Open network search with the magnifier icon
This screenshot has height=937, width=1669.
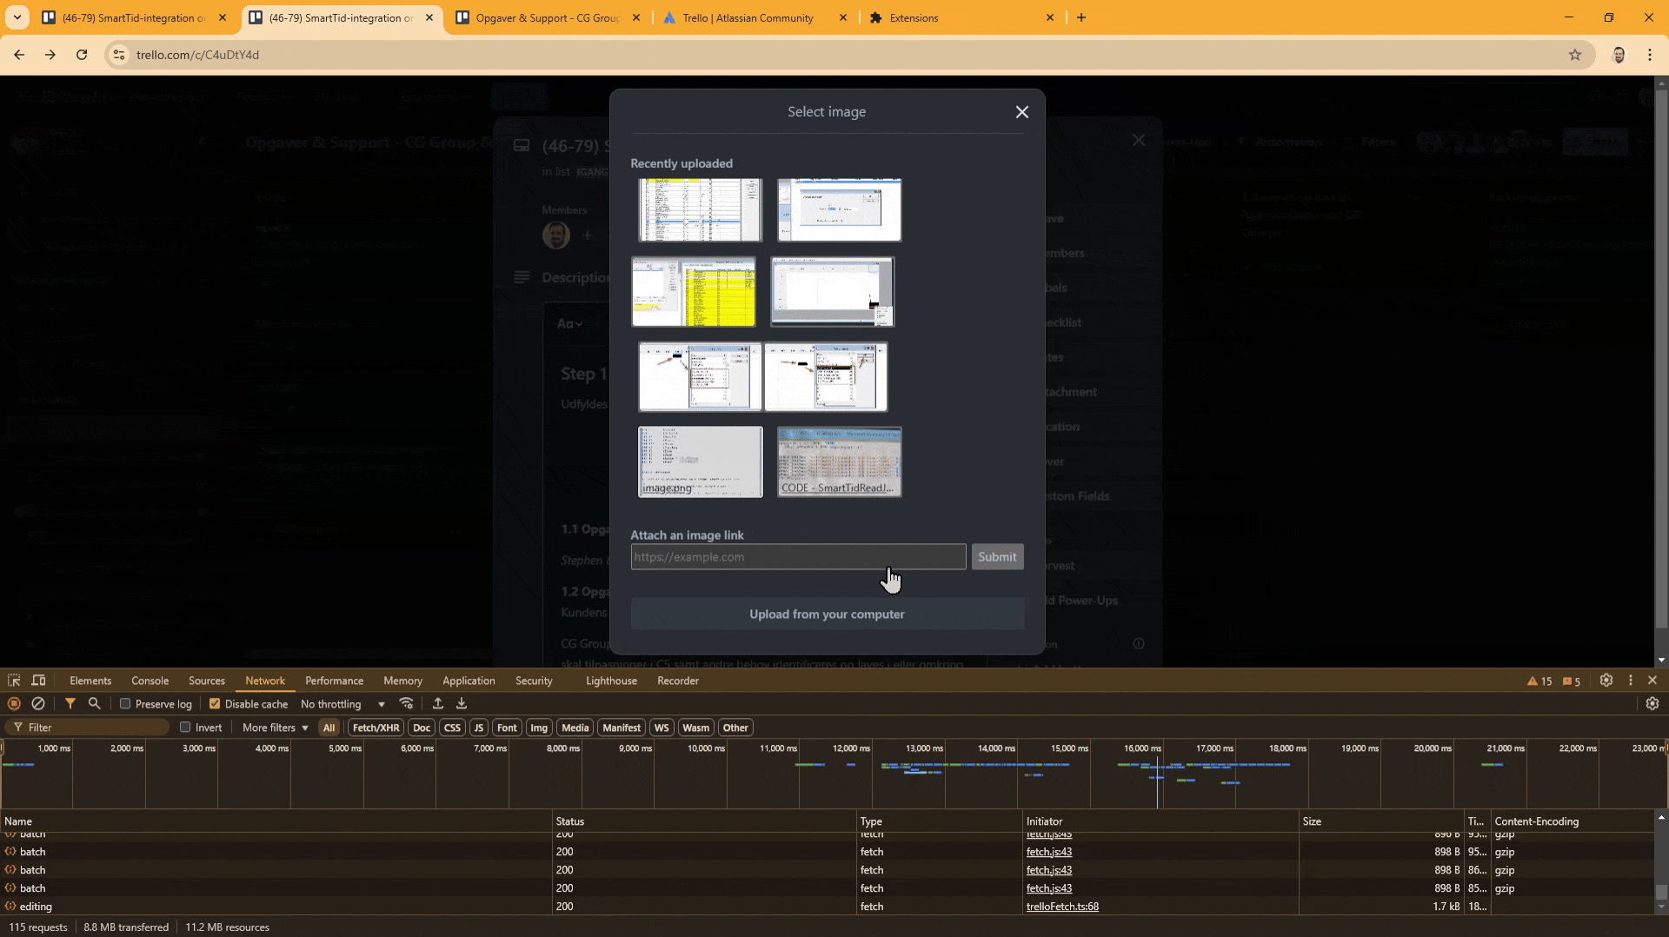(x=95, y=704)
